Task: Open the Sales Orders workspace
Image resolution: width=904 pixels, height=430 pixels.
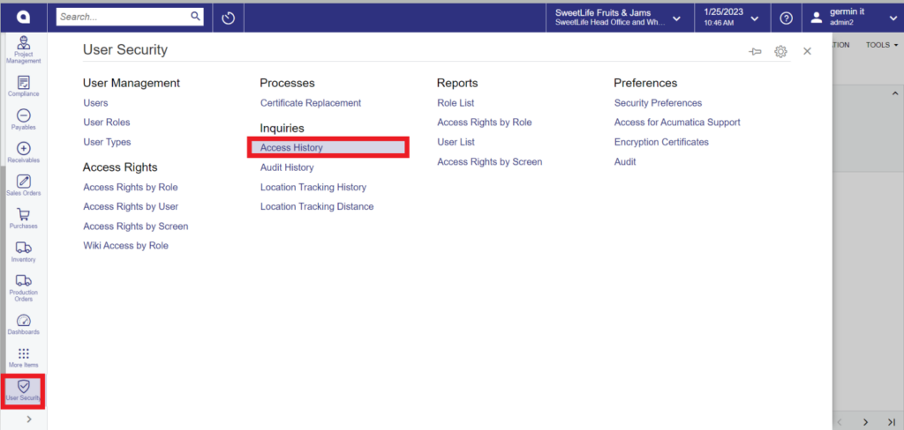Action: click(24, 185)
